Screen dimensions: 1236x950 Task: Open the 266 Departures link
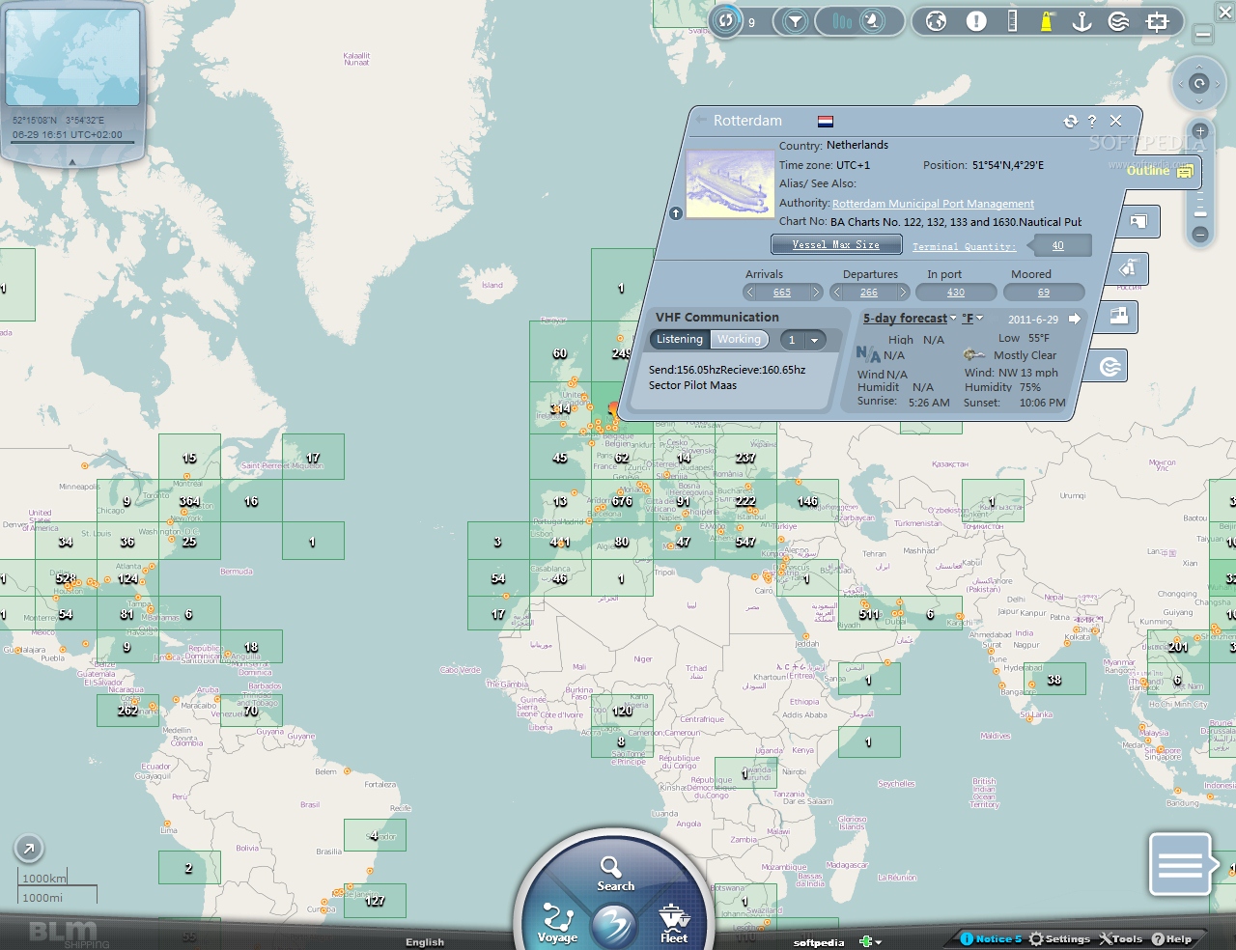[x=869, y=293]
